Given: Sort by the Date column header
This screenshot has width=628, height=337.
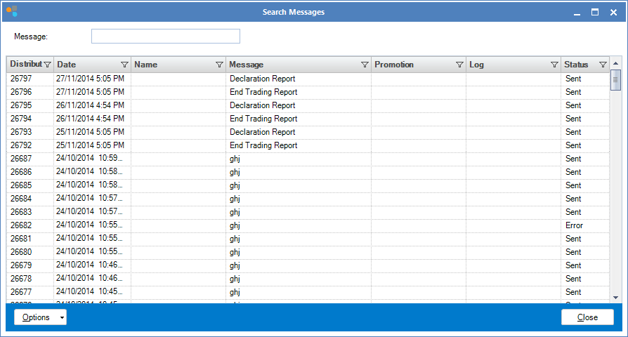Looking at the screenshot, I should [x=84, y=65].
